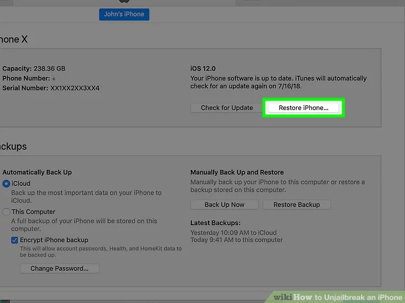Click the Back Up Now button
405x303 pixels.
tap(224, 205)
